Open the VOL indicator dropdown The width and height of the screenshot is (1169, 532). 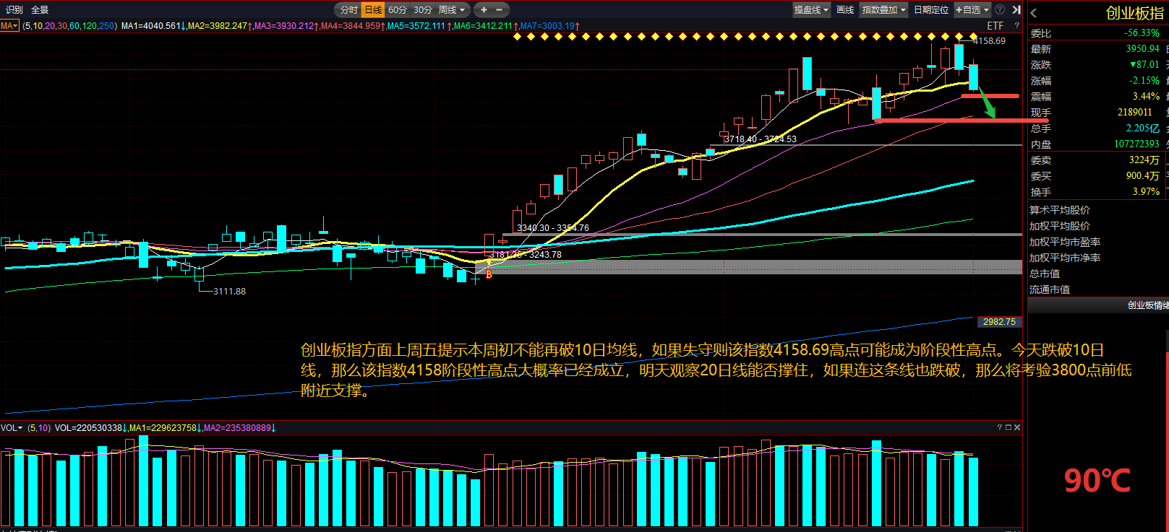pos(12,428)
